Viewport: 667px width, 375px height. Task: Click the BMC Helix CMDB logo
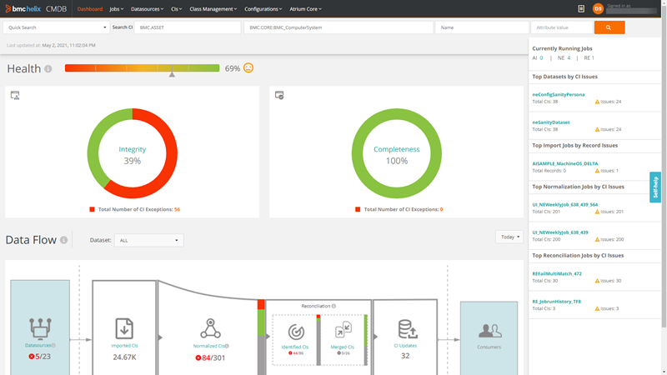tap(36, 8)
